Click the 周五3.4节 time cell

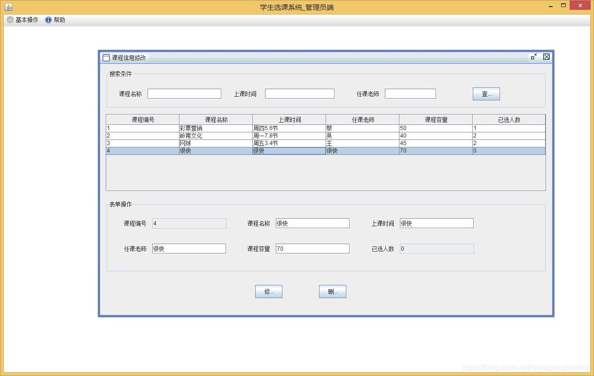(289, 143)
